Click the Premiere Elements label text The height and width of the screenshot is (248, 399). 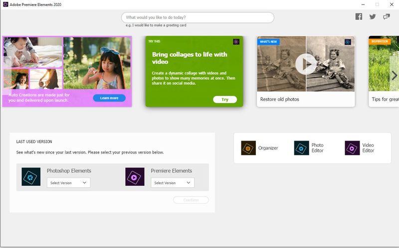pyautogui.click(x=171, y=171)
